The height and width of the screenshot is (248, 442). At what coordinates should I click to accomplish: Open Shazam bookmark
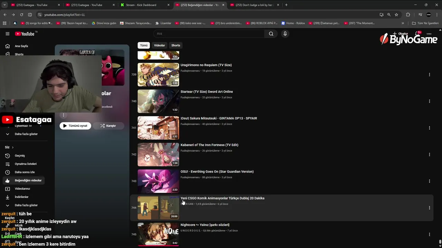(136, 23)
